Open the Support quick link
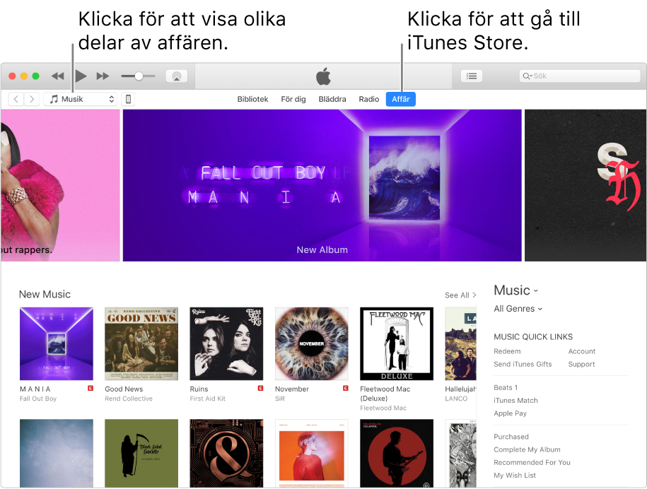The height and width of the screenshot is (489, 647). click(x=581, y=364)
